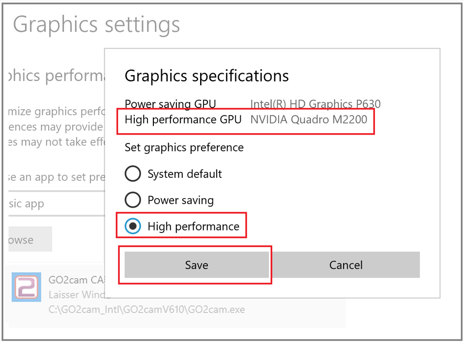Choose the Power saving radio option
This screenshot has width=464, height=343.
click(x=133, y=200)
